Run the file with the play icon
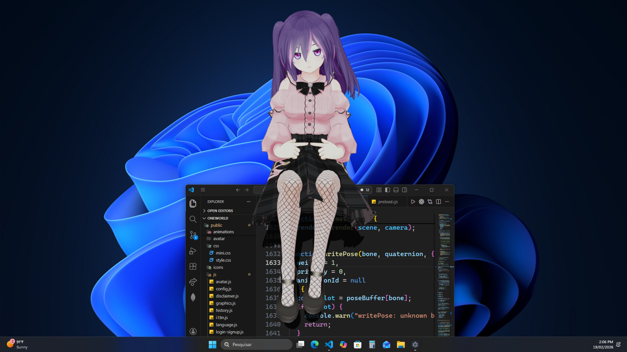Image resolution: width=627 pixels, height=352 pixels. coord(413,202)
